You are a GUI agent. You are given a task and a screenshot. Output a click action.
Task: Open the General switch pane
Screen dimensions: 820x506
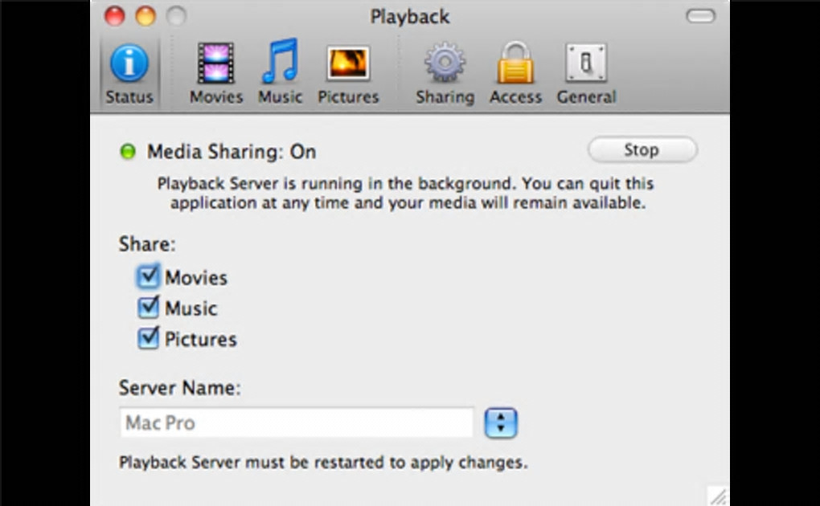[586, 73]
